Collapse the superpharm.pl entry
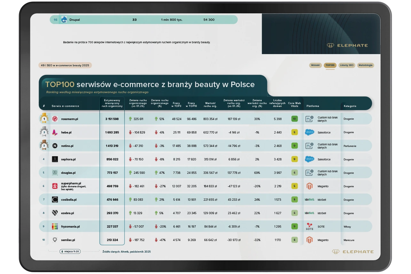The image size is (411, 274). 71,184
